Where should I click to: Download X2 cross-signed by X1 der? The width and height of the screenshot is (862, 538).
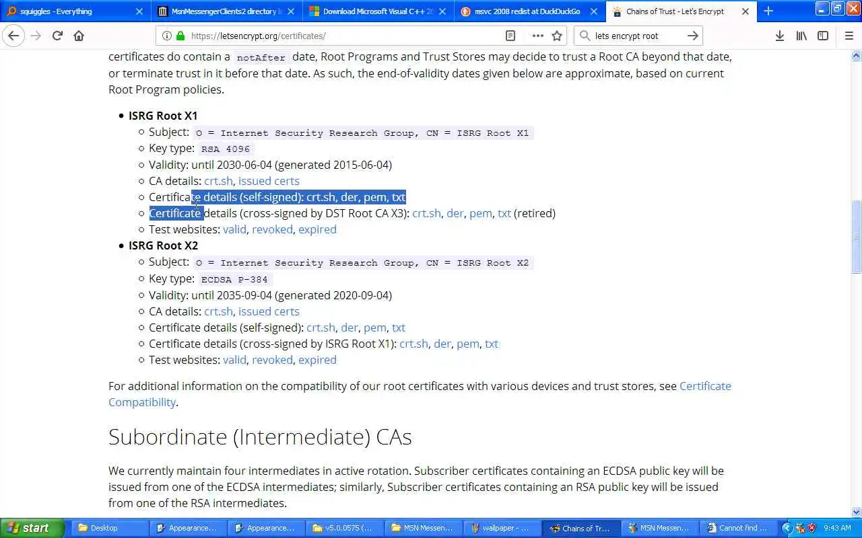[442, 344]
